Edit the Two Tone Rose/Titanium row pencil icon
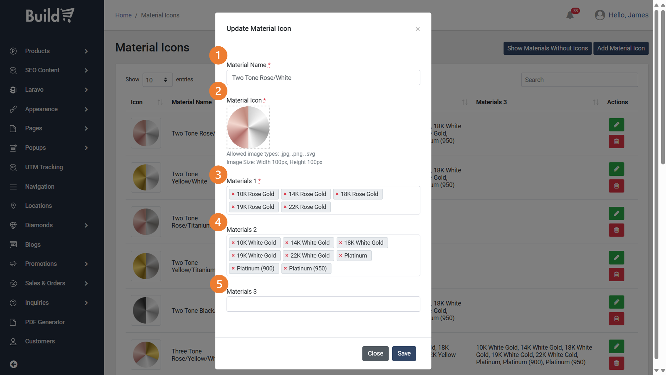This screenshot has height=375, width=666. point(616,213)
